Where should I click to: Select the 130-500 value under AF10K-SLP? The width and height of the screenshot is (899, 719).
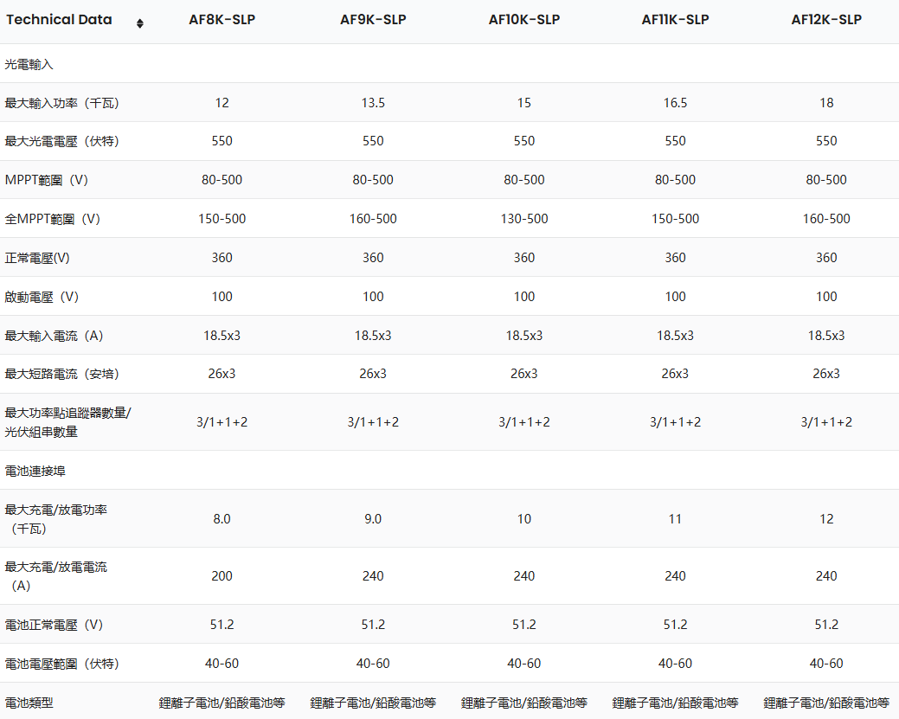click(x=523, y=219)
